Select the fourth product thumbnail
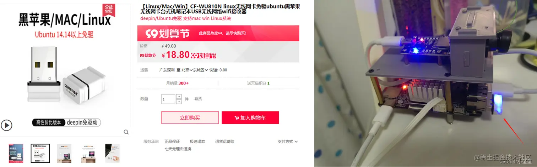Image resolution: width=537 pixels, height=167 pixels. (x=88, y=153)
